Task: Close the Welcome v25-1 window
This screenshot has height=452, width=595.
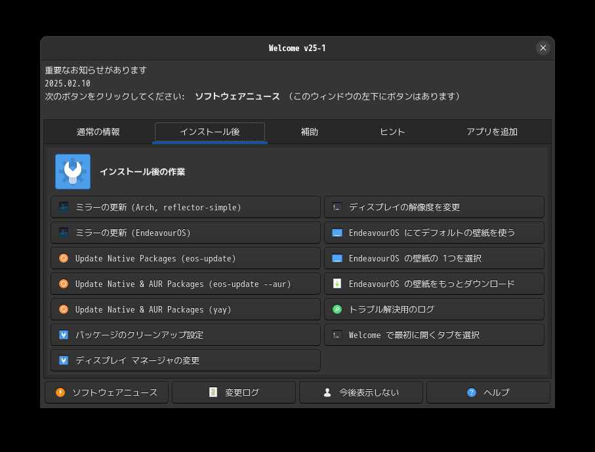Action: coord(543,48)
